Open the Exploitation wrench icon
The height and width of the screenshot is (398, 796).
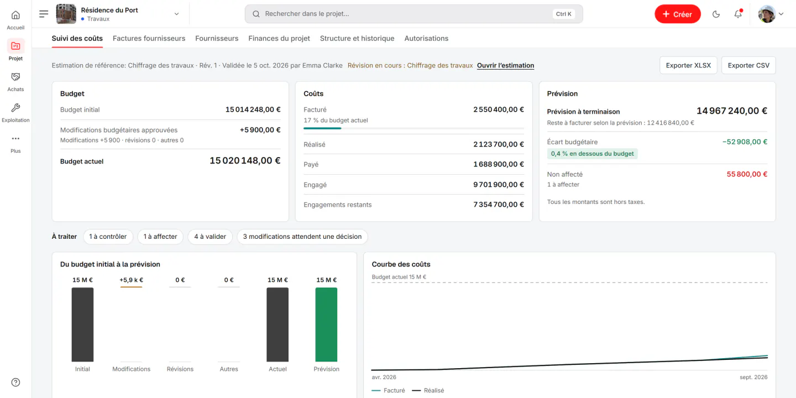tap(15, 108)
